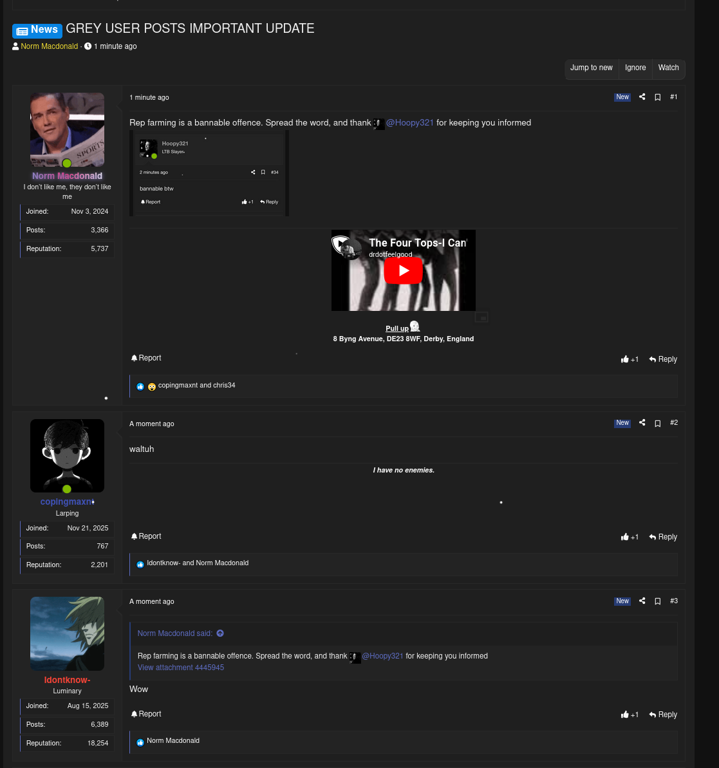Play the Four Tops YouTube video
The width and height of the screenshot is (719, 768).
pyautogui.click(x=404, y=270)
